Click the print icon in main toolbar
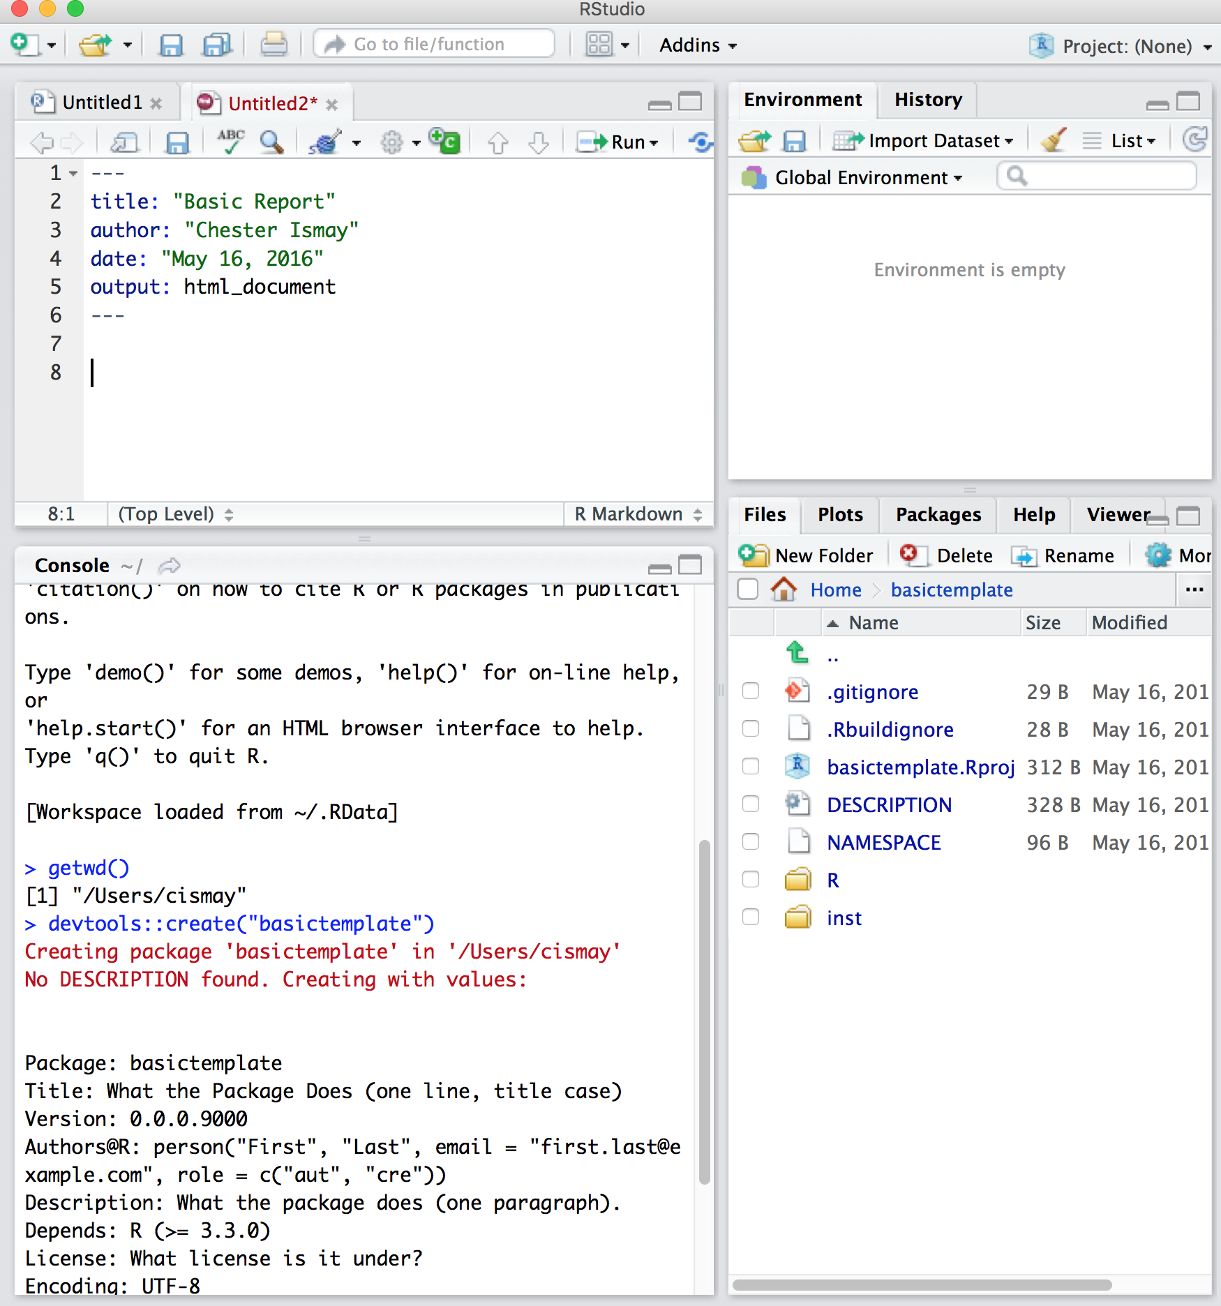Viewport: 1221px width, 1306px height. (274, 45)
